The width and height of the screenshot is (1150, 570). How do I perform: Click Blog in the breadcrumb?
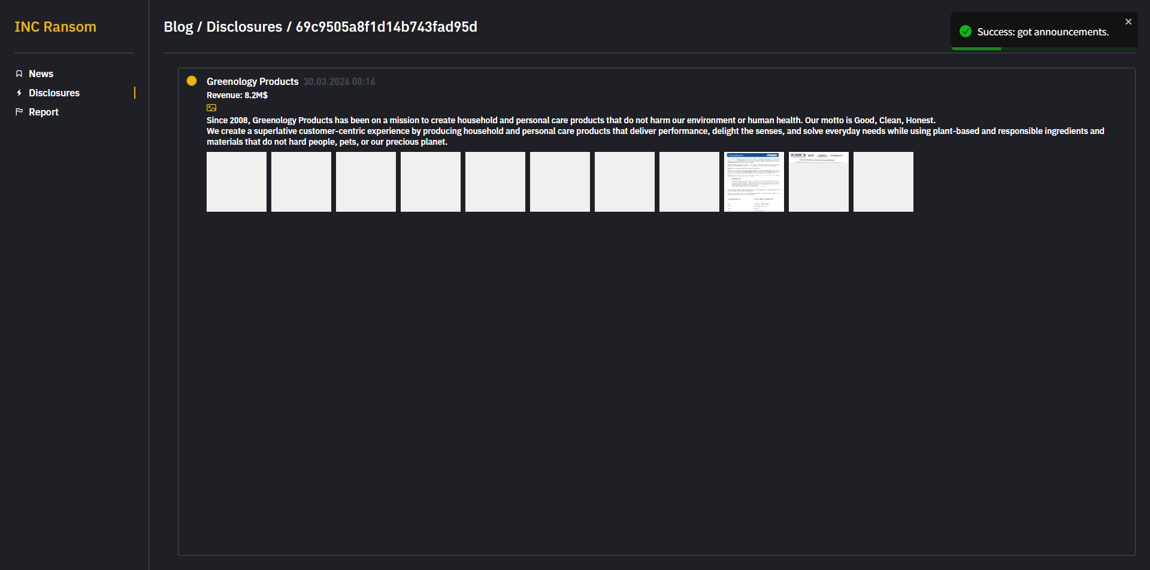178,27
